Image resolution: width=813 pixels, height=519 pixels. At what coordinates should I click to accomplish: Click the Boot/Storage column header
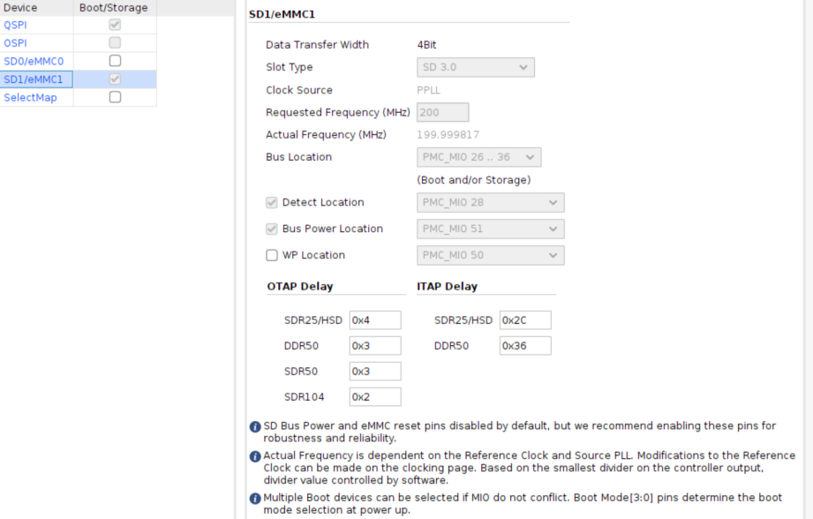(x=115, y=8)
